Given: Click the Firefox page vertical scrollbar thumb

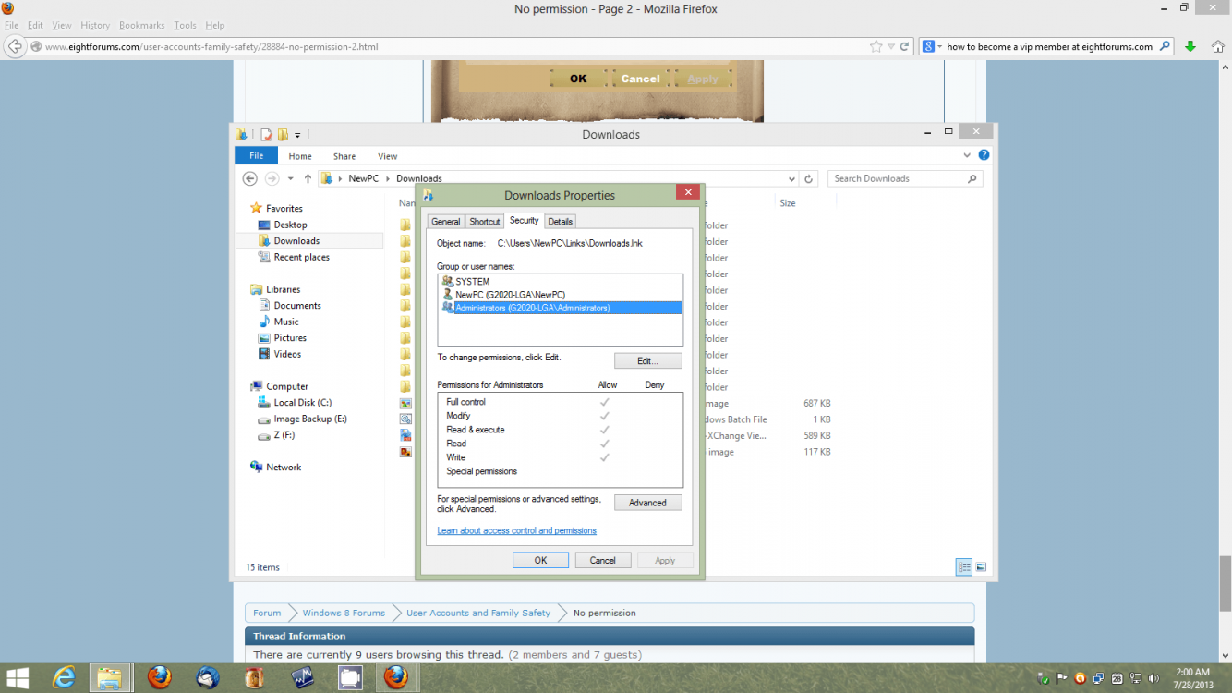Looking at the screenshot, I should 1226,583.
